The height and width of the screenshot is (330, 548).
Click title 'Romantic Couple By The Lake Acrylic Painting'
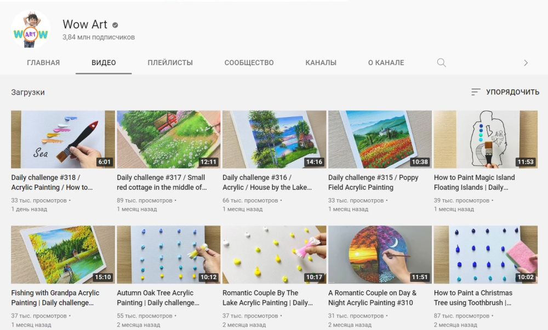coord(268,298)
